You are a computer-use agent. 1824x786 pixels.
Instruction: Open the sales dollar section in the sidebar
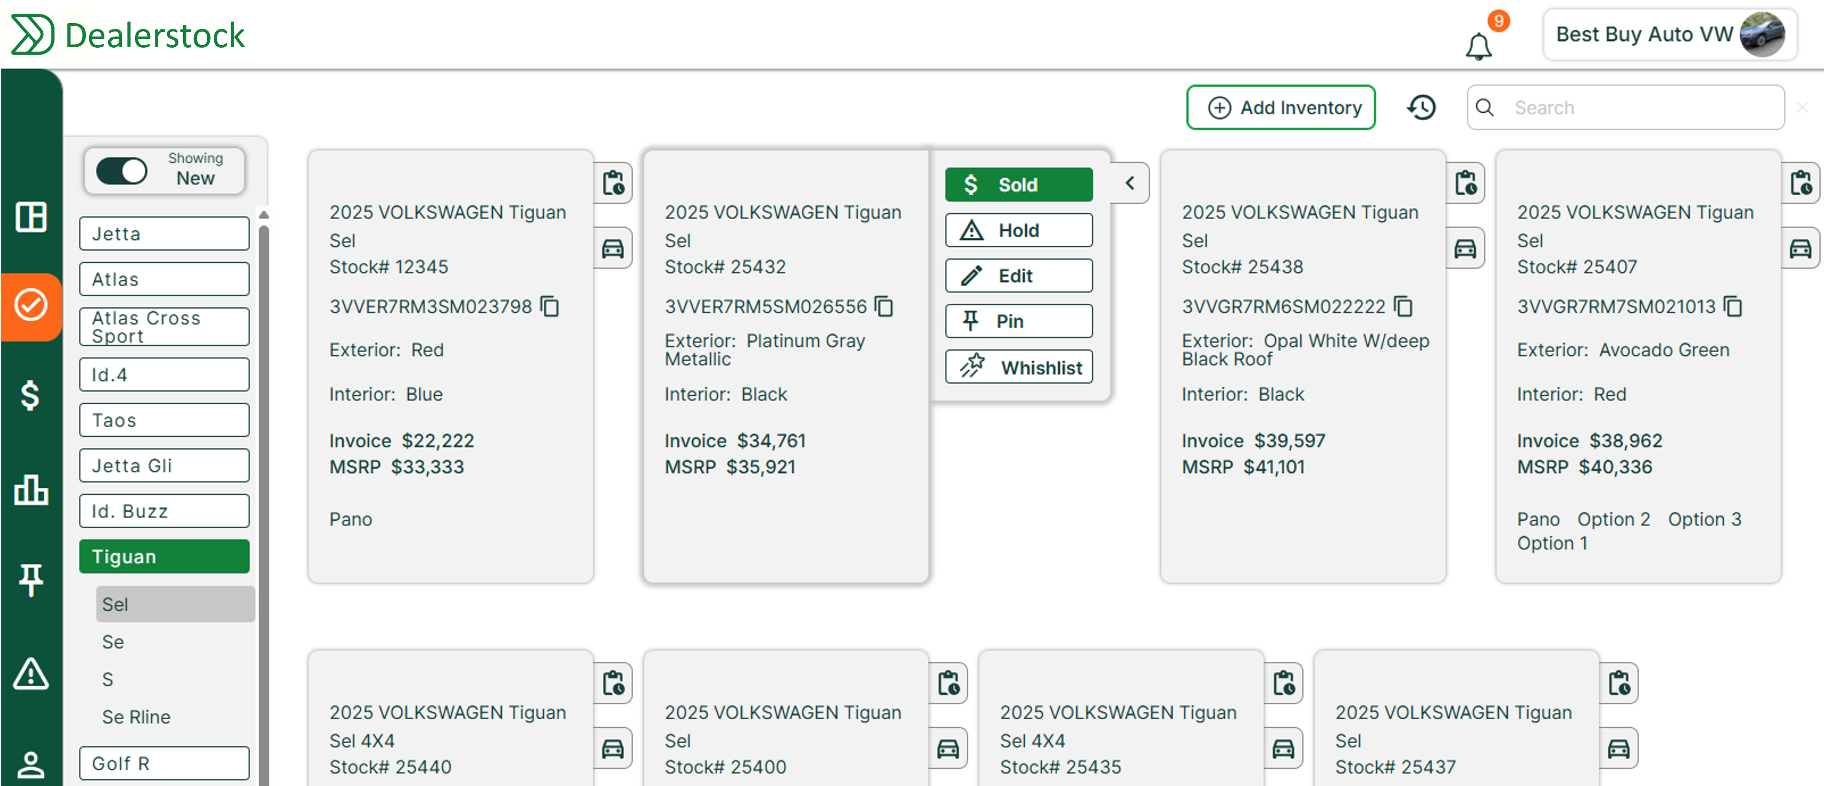[x=31, y=397]
